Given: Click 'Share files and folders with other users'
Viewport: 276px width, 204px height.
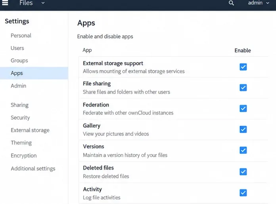Looking at the screenshot, I should 126,92.
